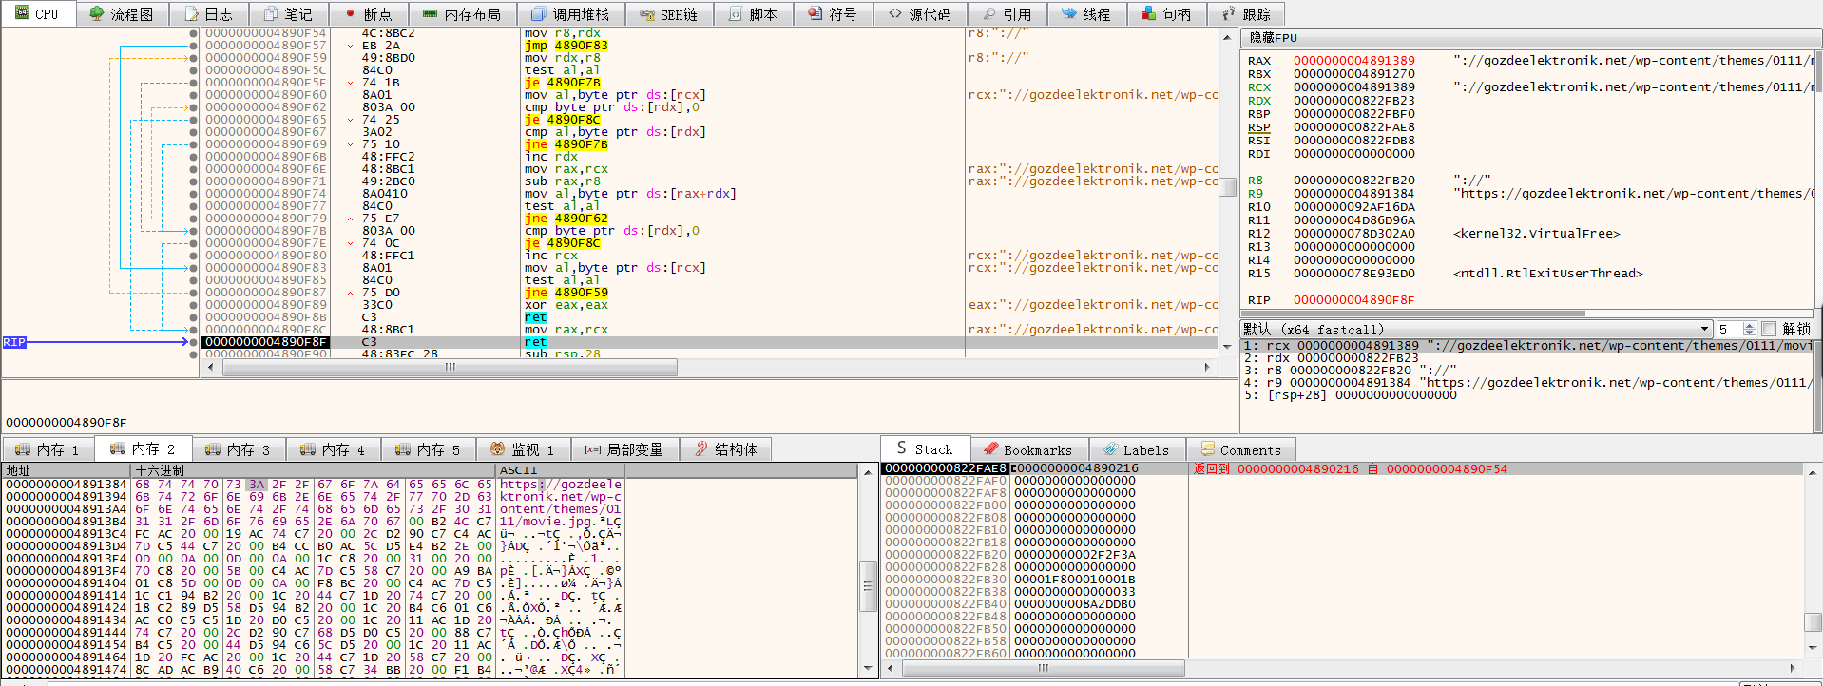Open the 默认 (x64 fastcall) calling convention dropdown

pyautogui.click(x=1704, y=329)
